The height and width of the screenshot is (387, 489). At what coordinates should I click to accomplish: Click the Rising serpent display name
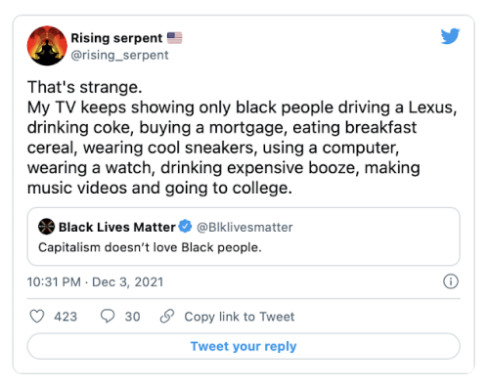(x=116, y=38)
